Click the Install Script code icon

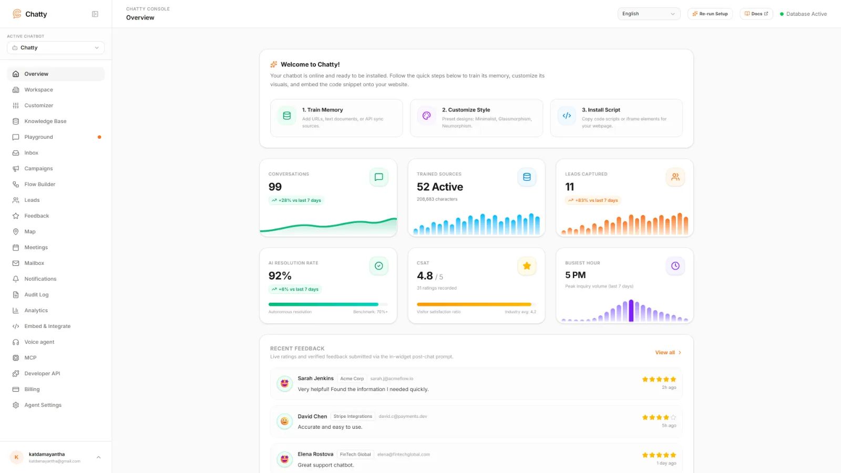click(567, 116)
